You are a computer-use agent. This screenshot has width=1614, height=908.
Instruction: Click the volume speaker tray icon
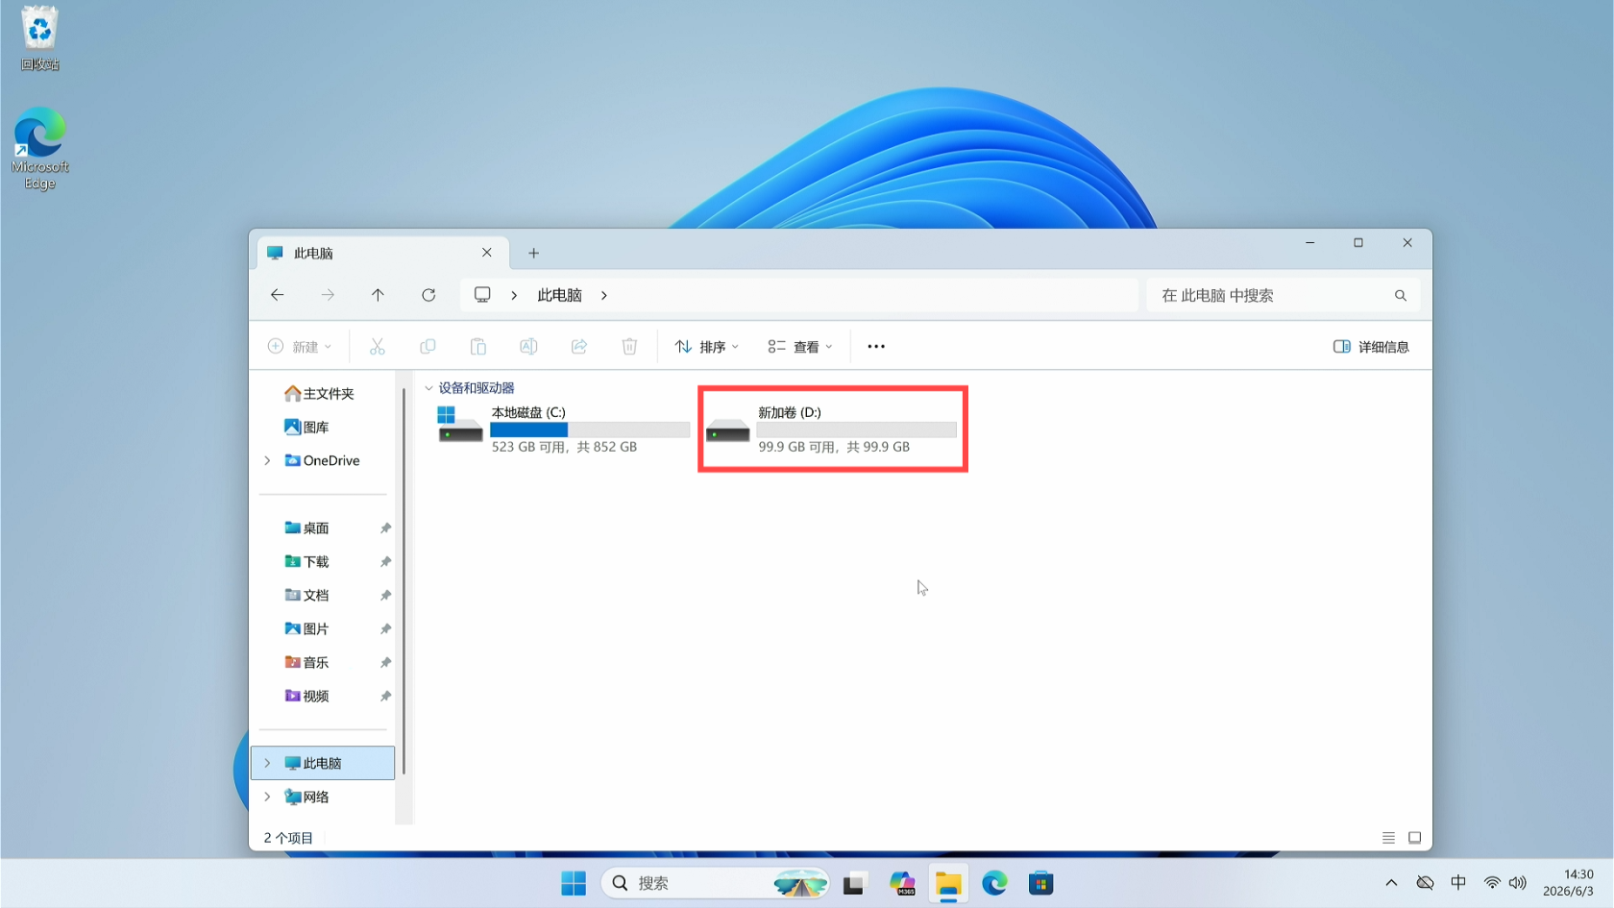coord(1518,883)
